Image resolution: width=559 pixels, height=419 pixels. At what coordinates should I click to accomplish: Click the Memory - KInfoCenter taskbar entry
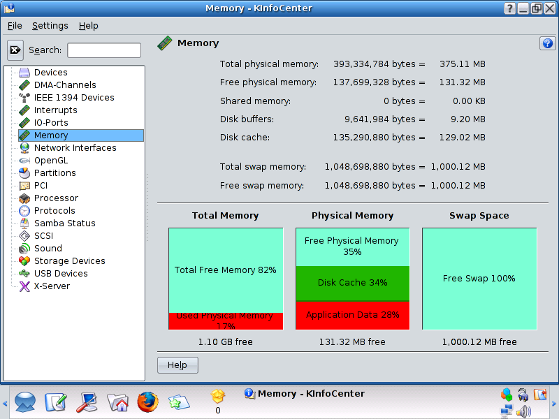pyautogui.click(x=305, y=394)
